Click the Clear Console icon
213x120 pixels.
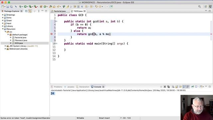pos(173,87)
